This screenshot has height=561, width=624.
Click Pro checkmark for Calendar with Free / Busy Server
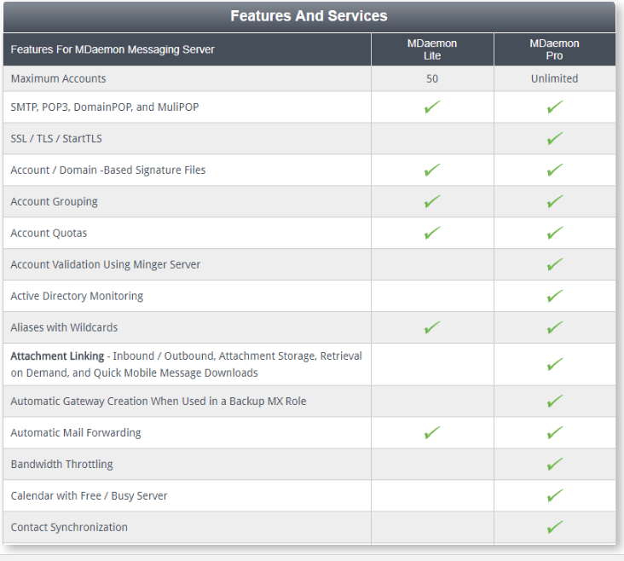pos(555,495)
